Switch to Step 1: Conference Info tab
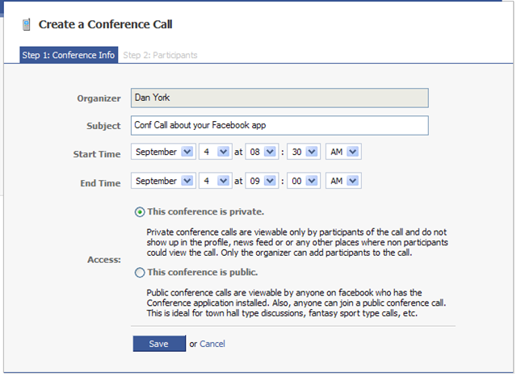 coord(69,56)
